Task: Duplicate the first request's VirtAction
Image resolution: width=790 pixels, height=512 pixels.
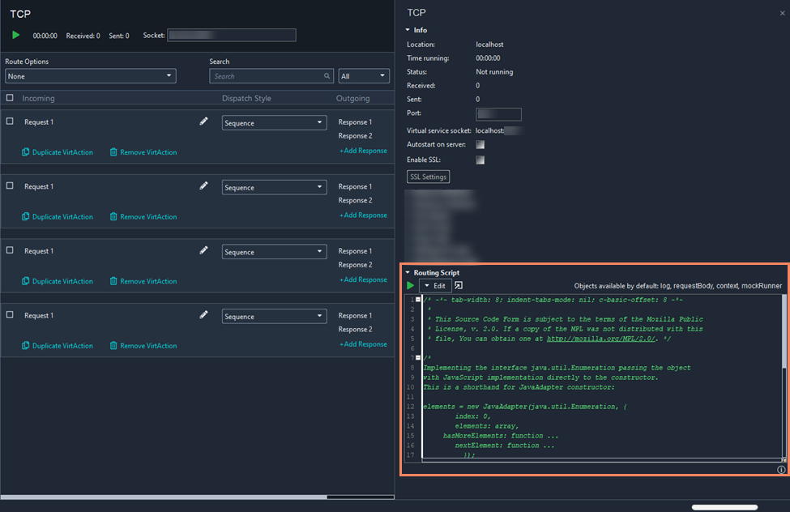Action: [x=57, y=152]
